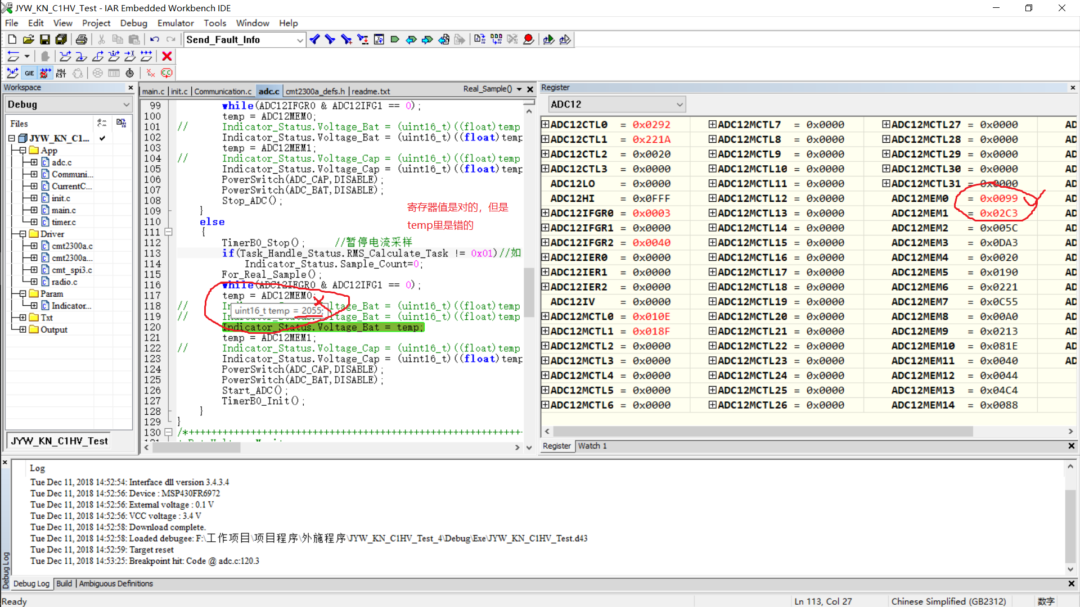Toggle the GIE interrupt enable button
Viewport: 1080px width, 607px height.
click(x=29, y=73)
